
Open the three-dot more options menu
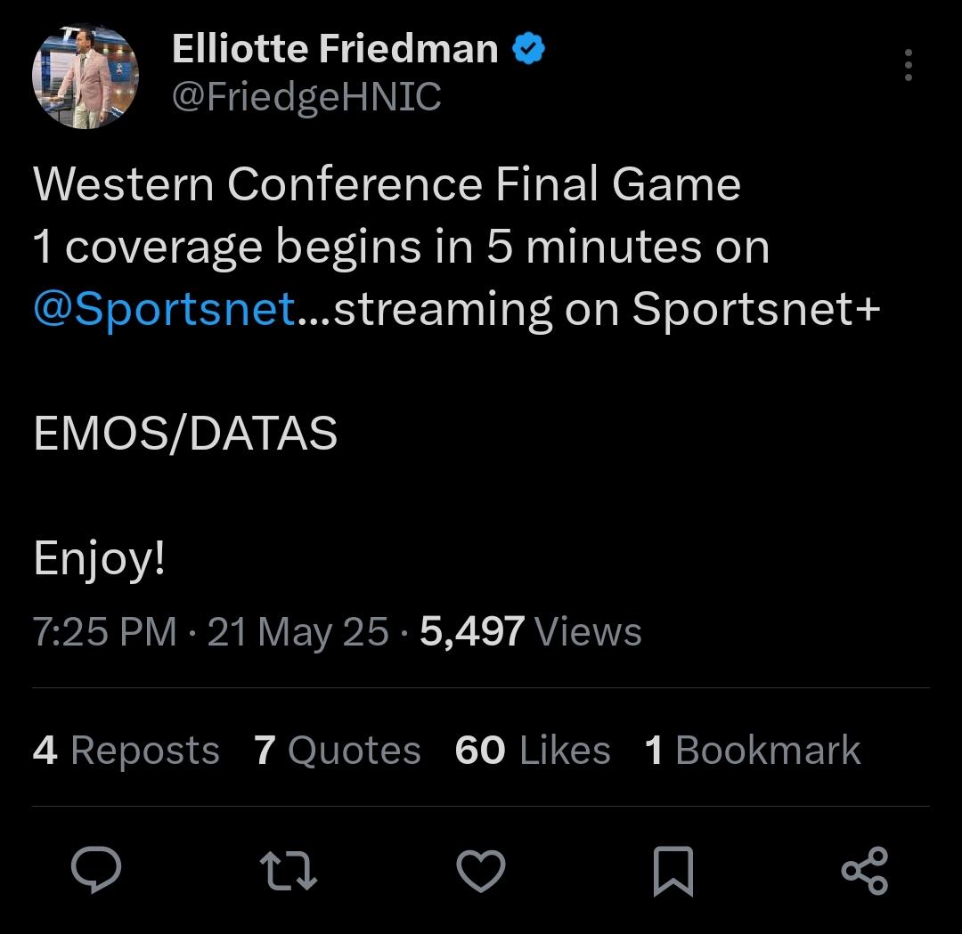909,65
